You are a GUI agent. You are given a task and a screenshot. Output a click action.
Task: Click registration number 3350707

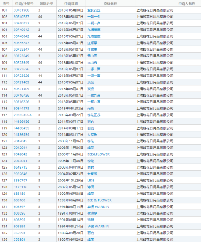pos(20,181)
